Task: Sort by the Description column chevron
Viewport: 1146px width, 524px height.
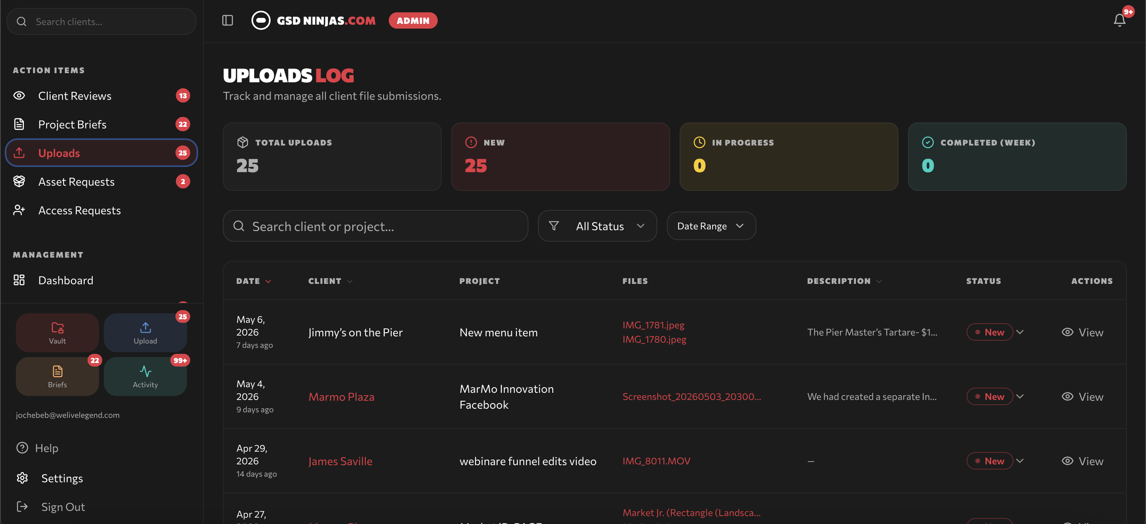Action: pos(879,281)
